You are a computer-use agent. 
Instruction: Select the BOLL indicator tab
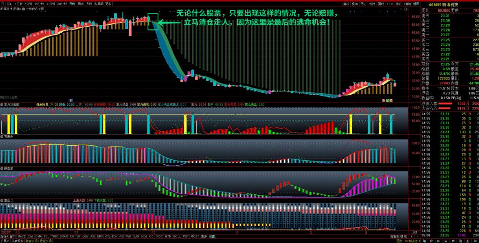pos(177,236)
